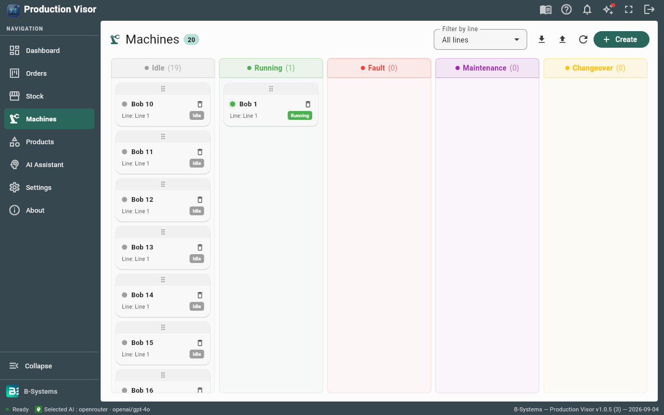664x415 pixels.
Task: Click the Maintenance column header
Action: [x=487, y=68]
